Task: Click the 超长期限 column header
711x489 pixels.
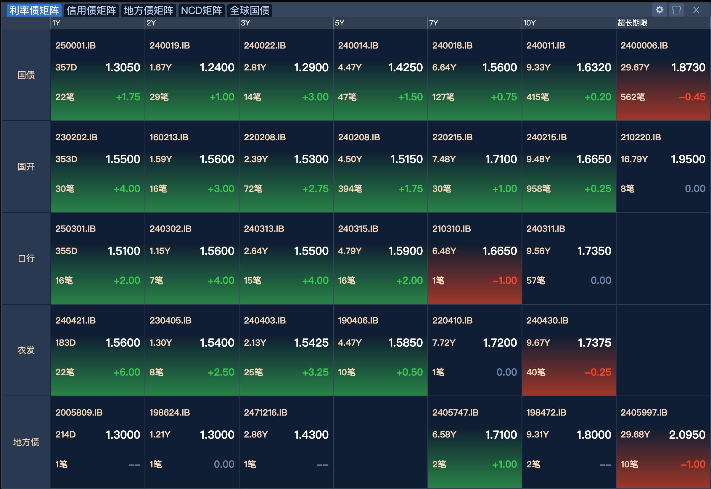Action: pyautogui.click(x=632, y=23)
